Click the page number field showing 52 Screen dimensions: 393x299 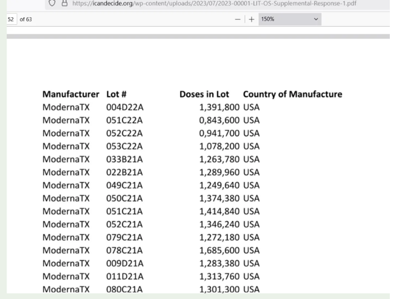point(11,19)
